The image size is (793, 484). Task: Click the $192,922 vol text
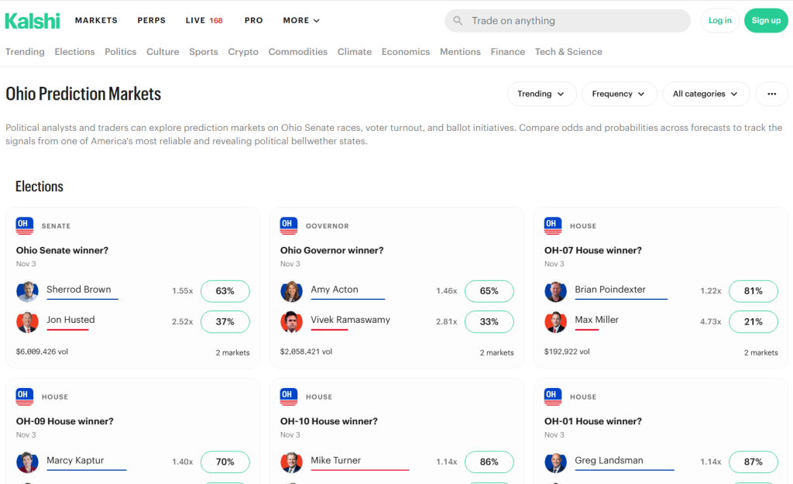567,352
